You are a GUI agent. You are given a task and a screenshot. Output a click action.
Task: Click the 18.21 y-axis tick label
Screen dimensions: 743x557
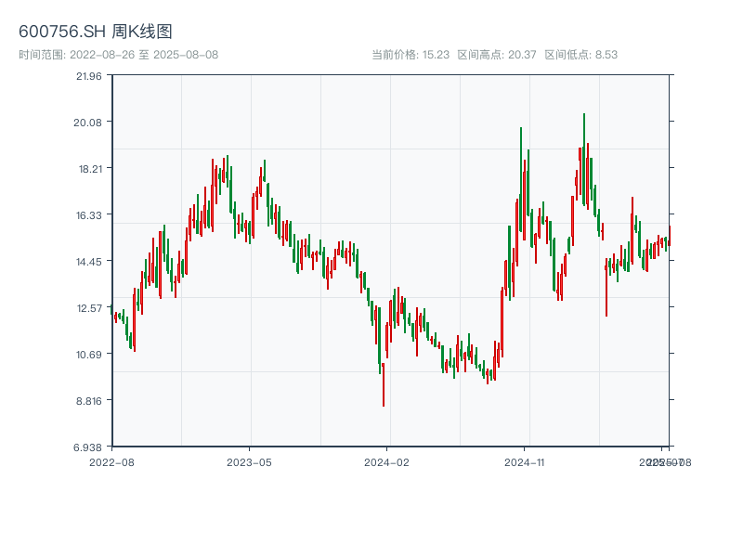click(89, 168)
